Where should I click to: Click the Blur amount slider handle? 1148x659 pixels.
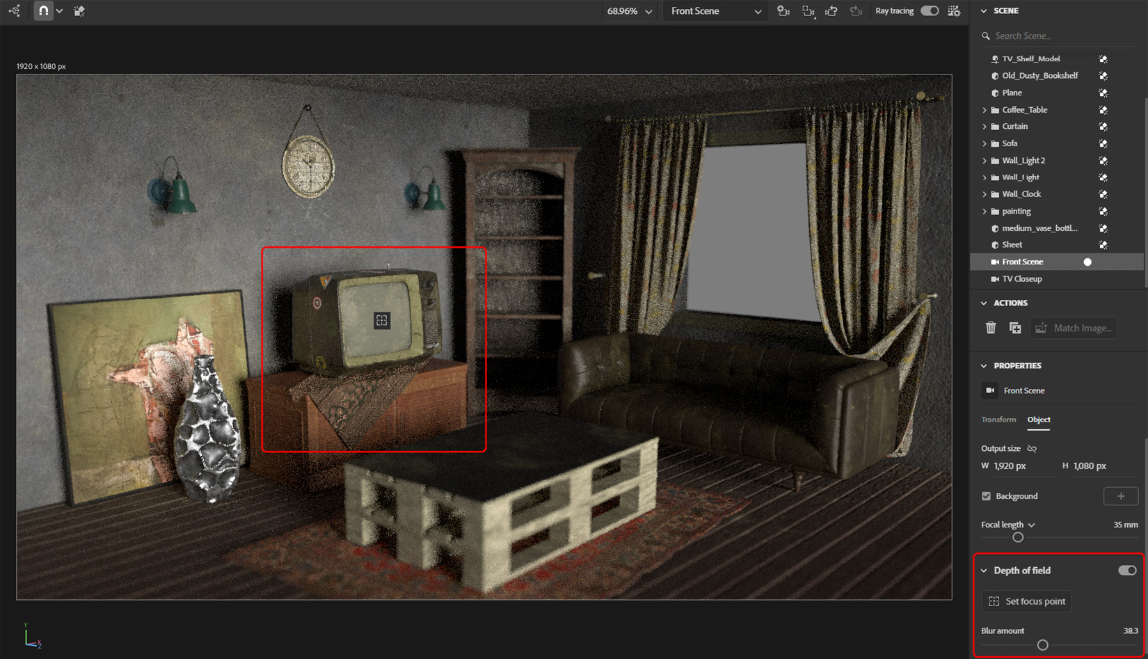click(1042, 645)
